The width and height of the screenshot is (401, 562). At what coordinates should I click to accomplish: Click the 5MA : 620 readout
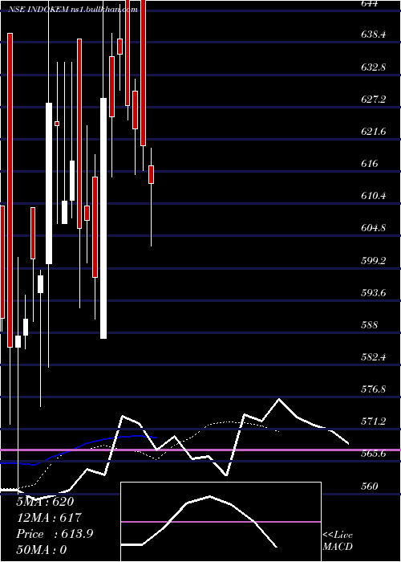tap(45, 501)
